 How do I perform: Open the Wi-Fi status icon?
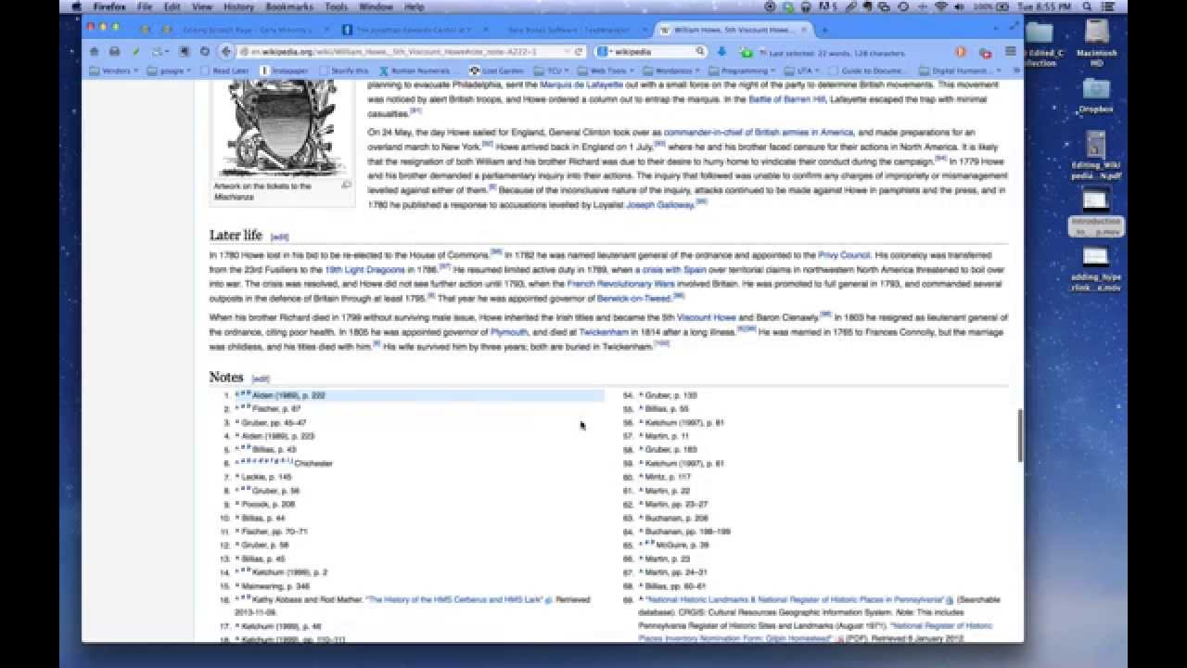click(943, 6)
